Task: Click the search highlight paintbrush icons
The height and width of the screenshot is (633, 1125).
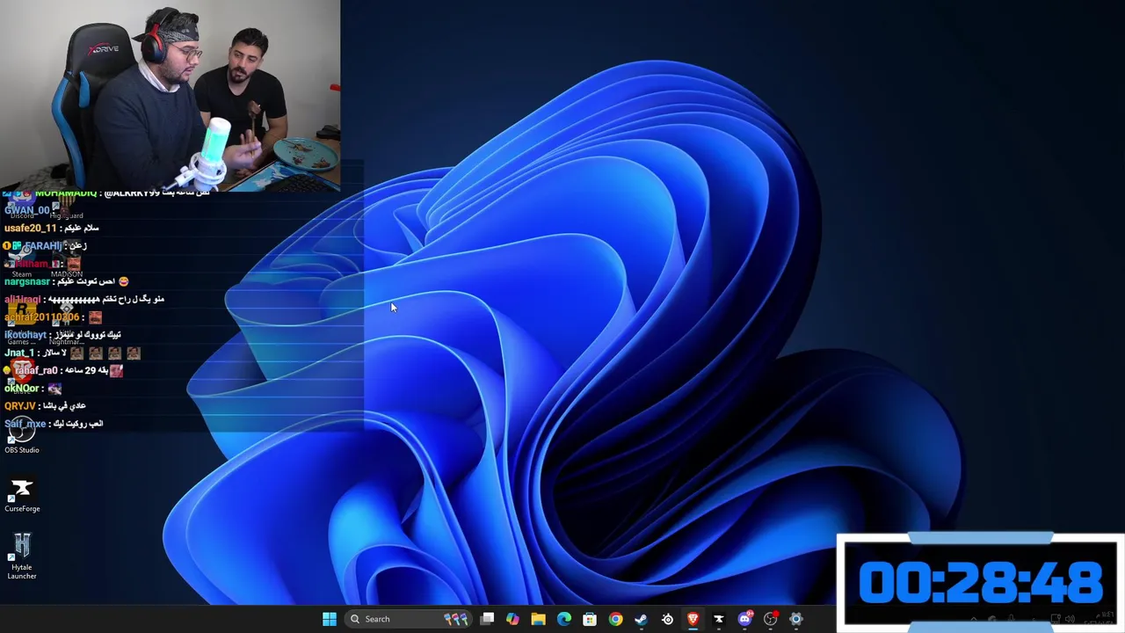Action: coord(455,619)
